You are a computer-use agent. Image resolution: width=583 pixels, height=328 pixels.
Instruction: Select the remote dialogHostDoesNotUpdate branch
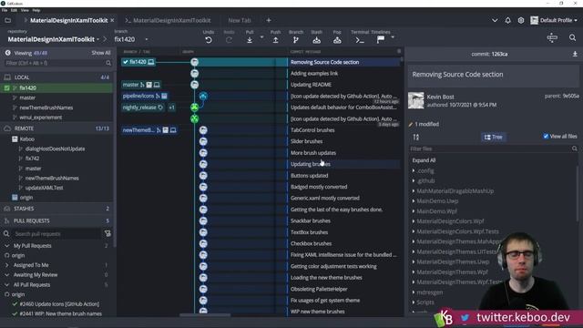click(55, 149)
